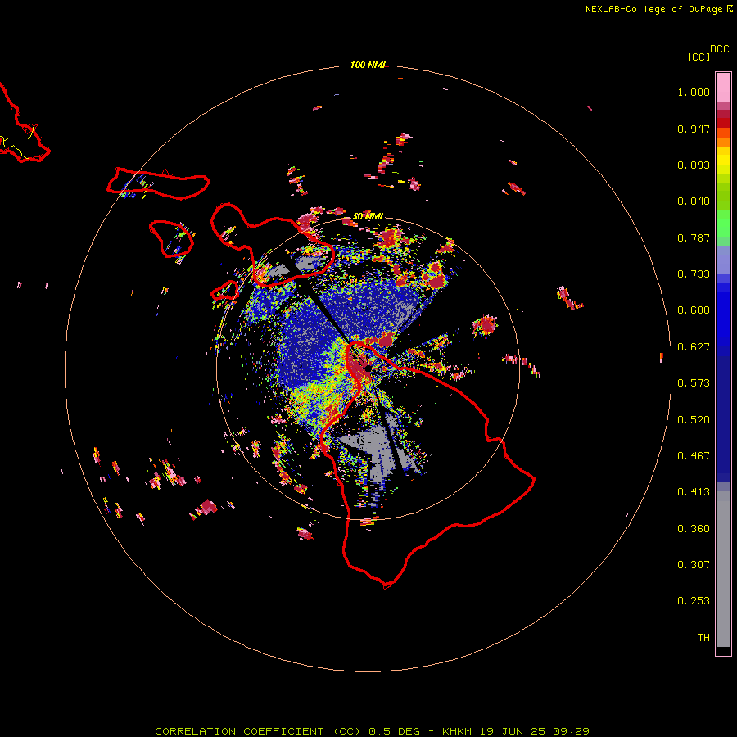Click the 0.893 colorbar value
Viewport: 737px width, 737px height.
[x=694, y=165]
